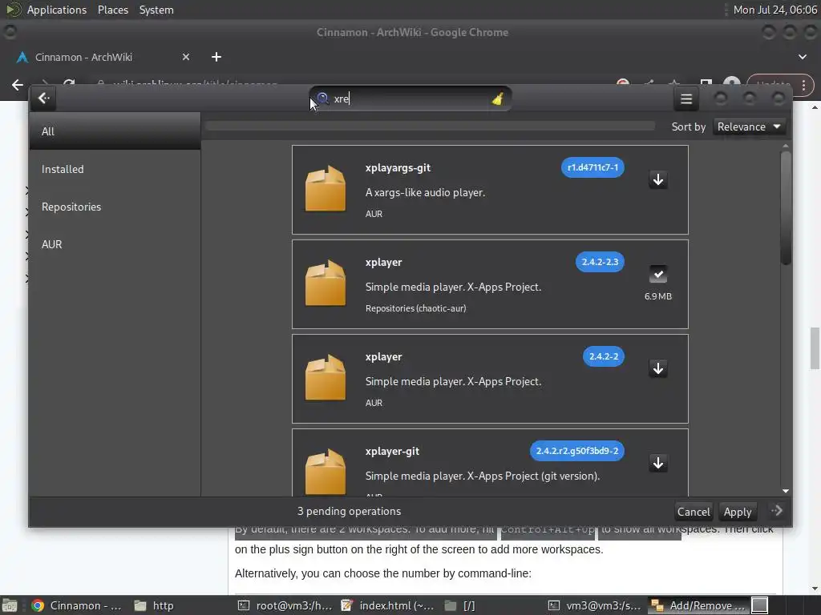Click version badge 2.4.2.r2.g50f3bd9-2
821x615 pixels.
577,451
